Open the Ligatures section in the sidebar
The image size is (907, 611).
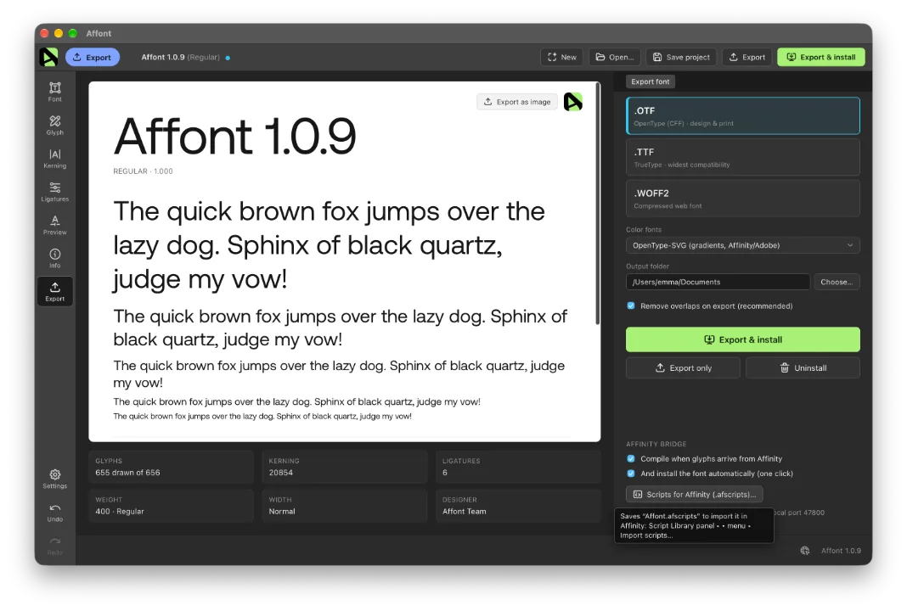(55, 191)
